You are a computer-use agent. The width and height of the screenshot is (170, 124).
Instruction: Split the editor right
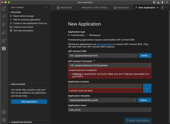(x=162, y=7)
